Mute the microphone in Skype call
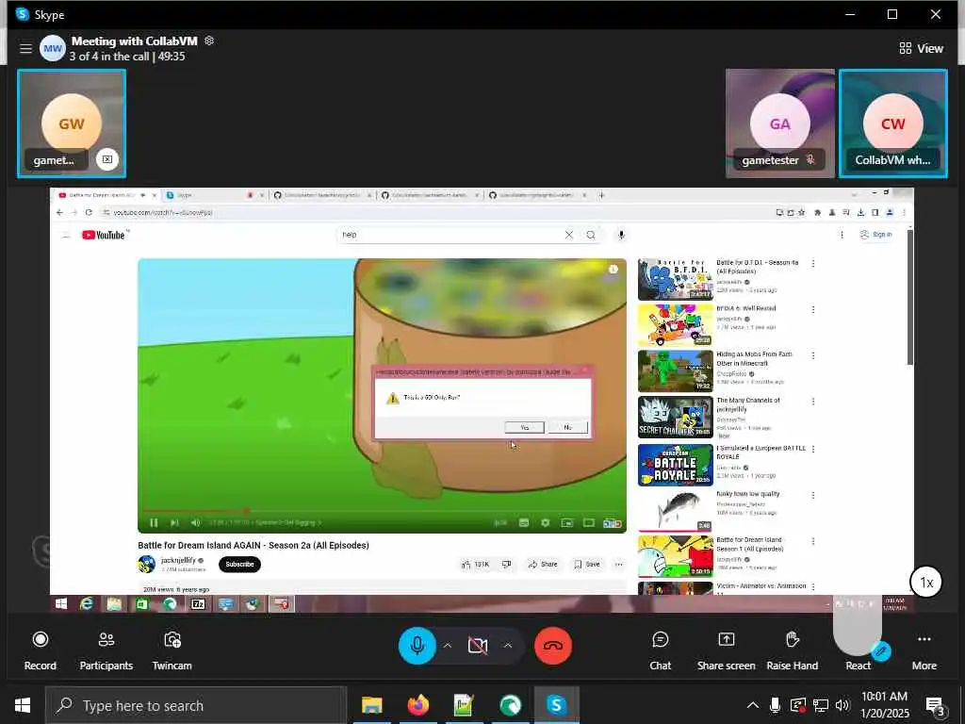The image size is (965, 724). coord(417,645)
